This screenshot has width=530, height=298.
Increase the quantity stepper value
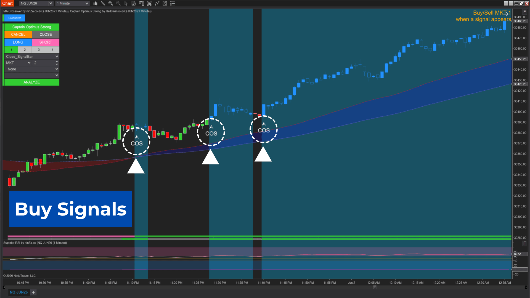(57, 62)
